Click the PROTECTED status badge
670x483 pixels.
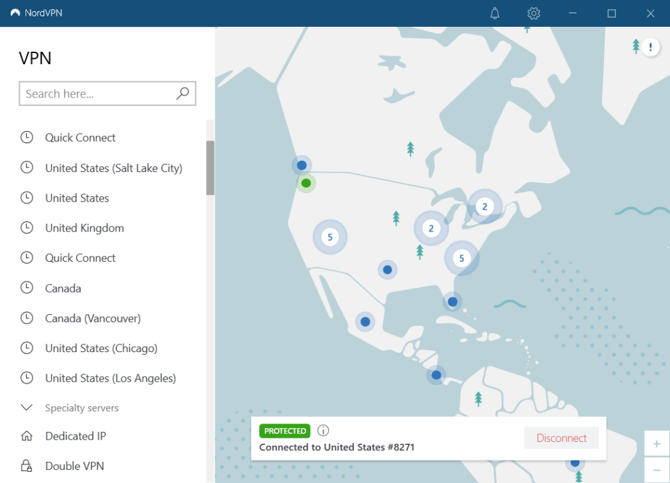pos(285,431)
